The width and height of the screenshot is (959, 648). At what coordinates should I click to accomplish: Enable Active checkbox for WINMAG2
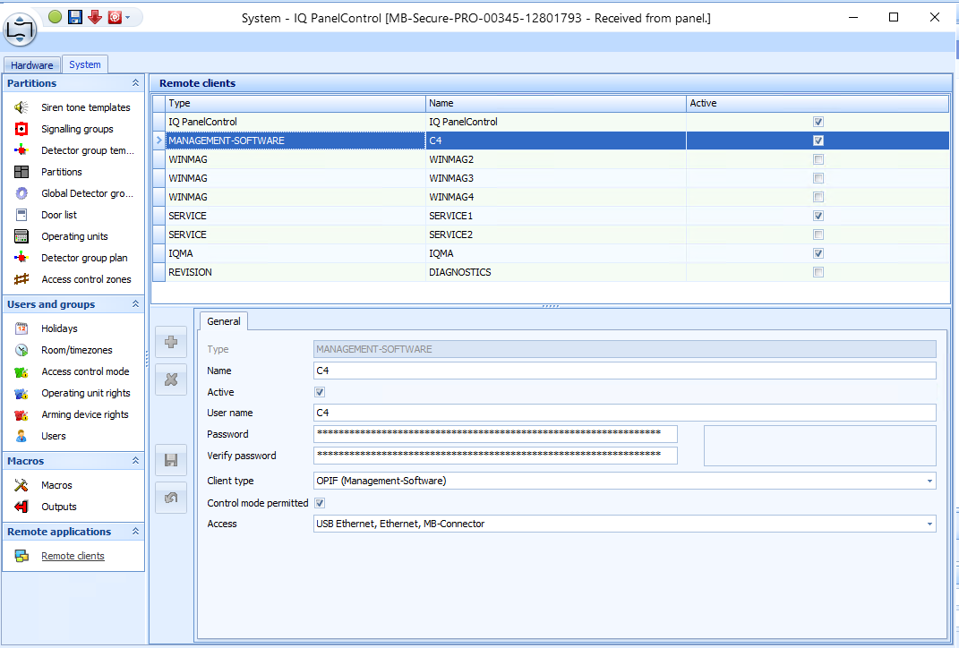[x=818, y=159]
